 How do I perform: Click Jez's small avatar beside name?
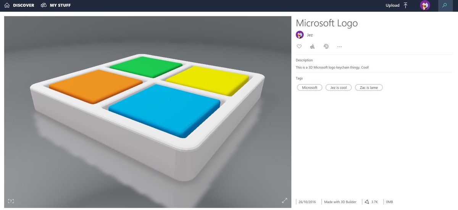(300, 35)
